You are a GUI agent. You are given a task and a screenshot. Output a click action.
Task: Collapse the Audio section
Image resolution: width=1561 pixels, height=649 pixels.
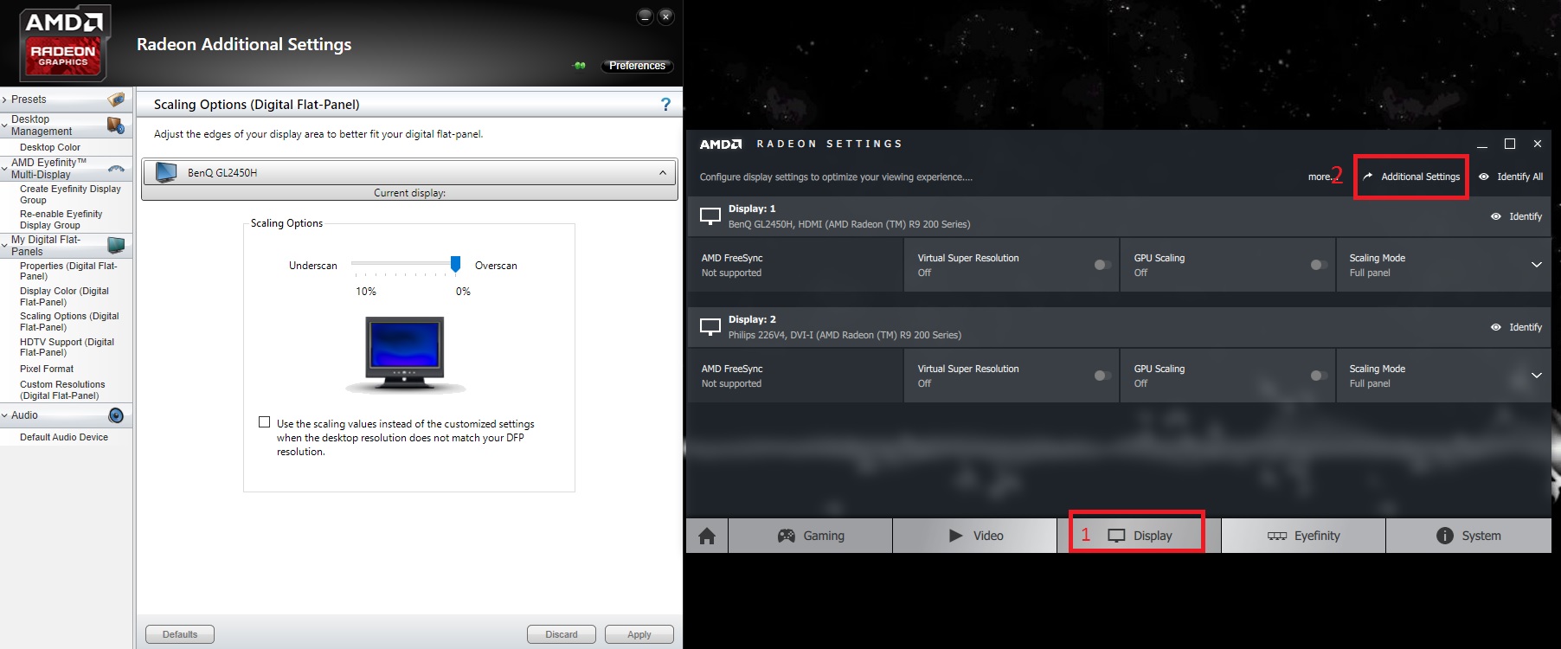click(4, 415)
